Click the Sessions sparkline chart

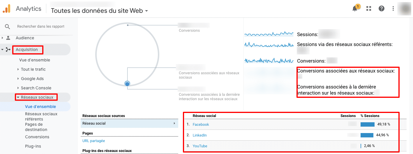point(269,34)
